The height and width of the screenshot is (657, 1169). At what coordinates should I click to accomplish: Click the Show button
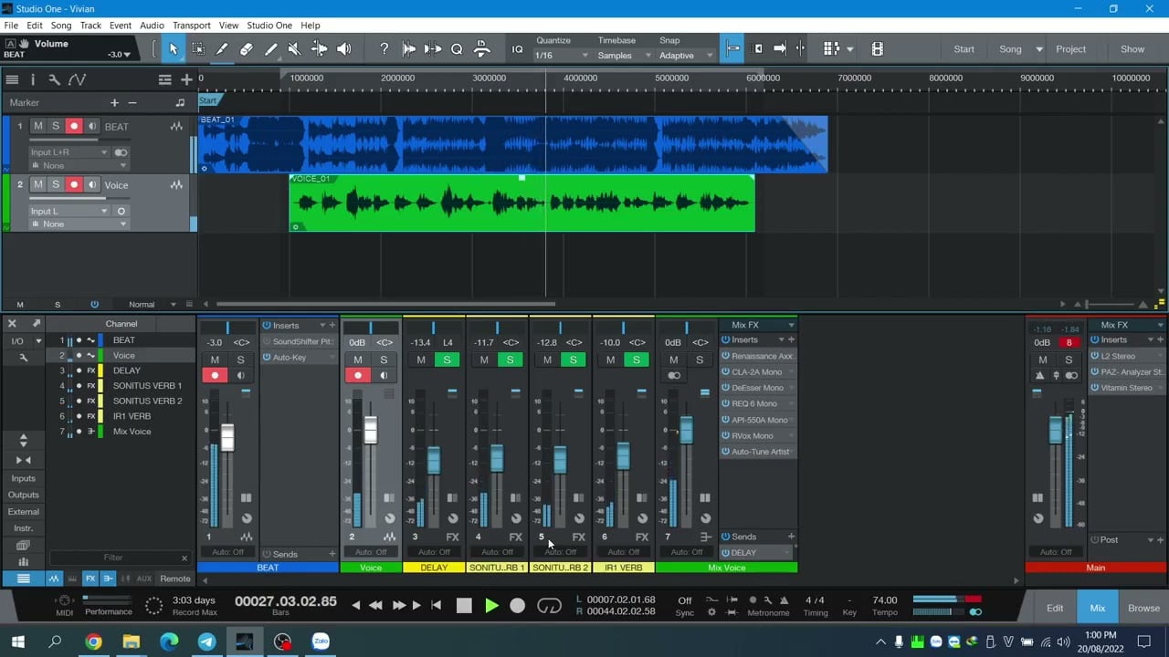coord(1132,49)
